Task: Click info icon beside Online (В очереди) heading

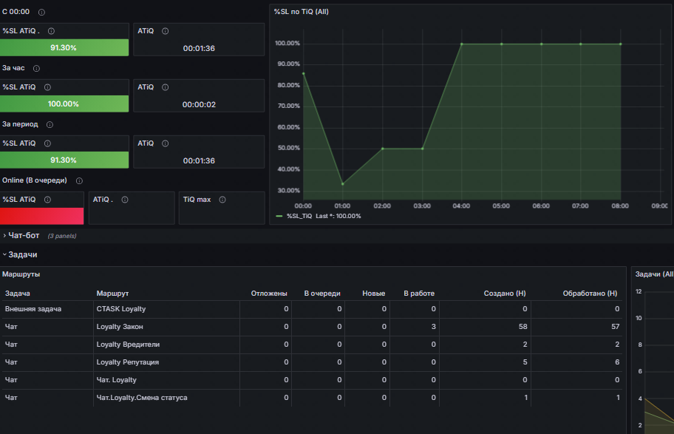Action: point(79,180)
